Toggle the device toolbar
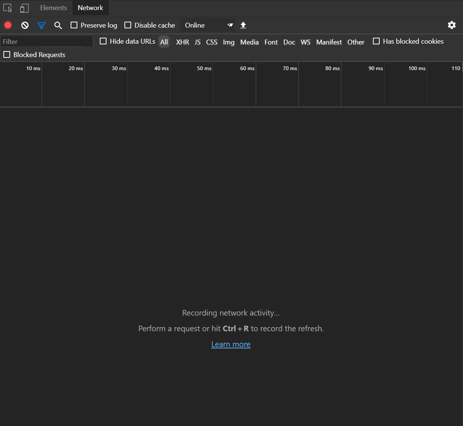 (24, 7)
